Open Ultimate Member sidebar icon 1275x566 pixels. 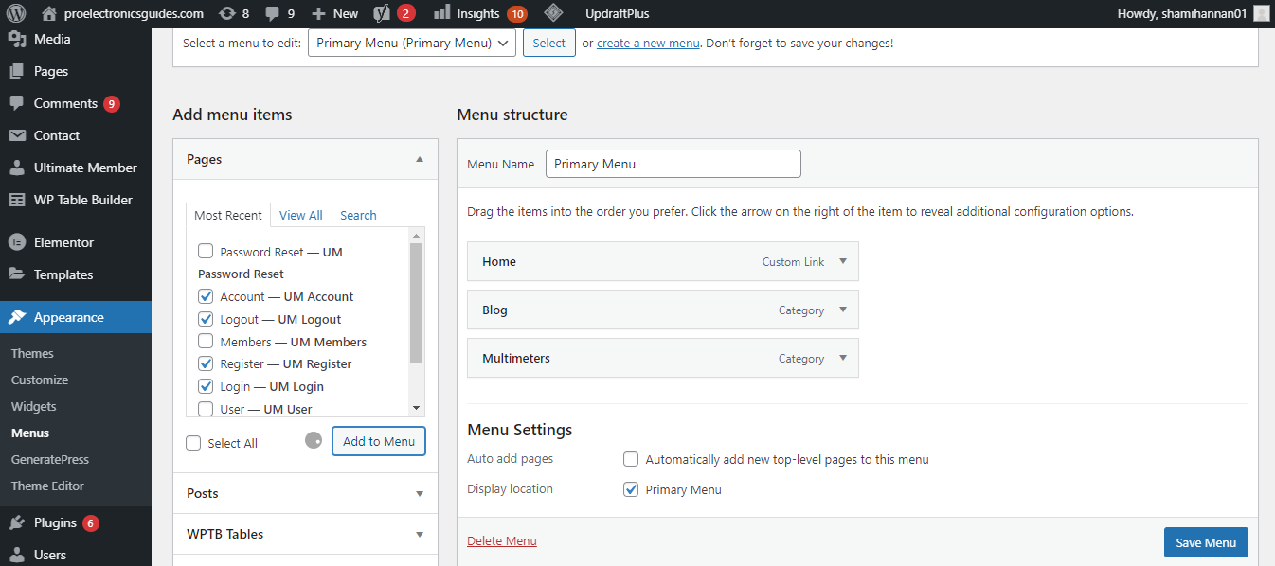[x=17, y=168]
